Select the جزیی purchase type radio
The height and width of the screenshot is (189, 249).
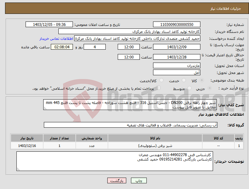click(210, 88)
